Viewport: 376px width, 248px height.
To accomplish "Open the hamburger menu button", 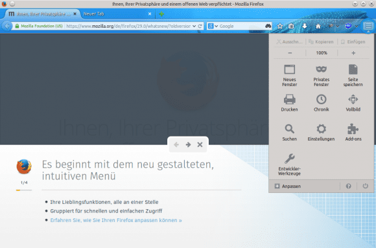I will (368, 26).
